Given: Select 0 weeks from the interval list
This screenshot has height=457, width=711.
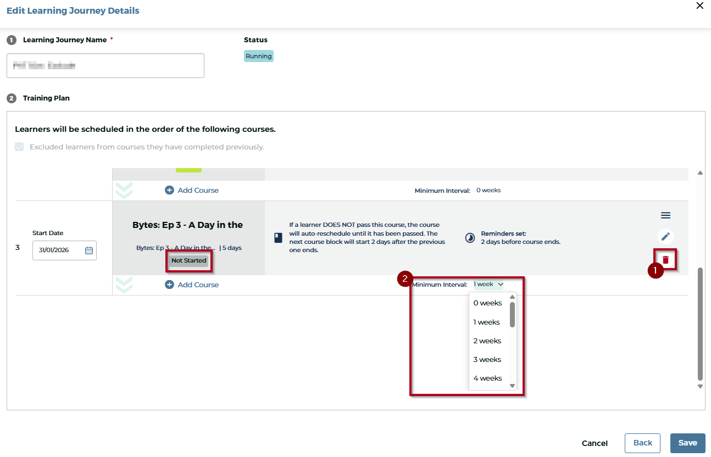Looking at the screenshot, I should [x=487, y=303].
